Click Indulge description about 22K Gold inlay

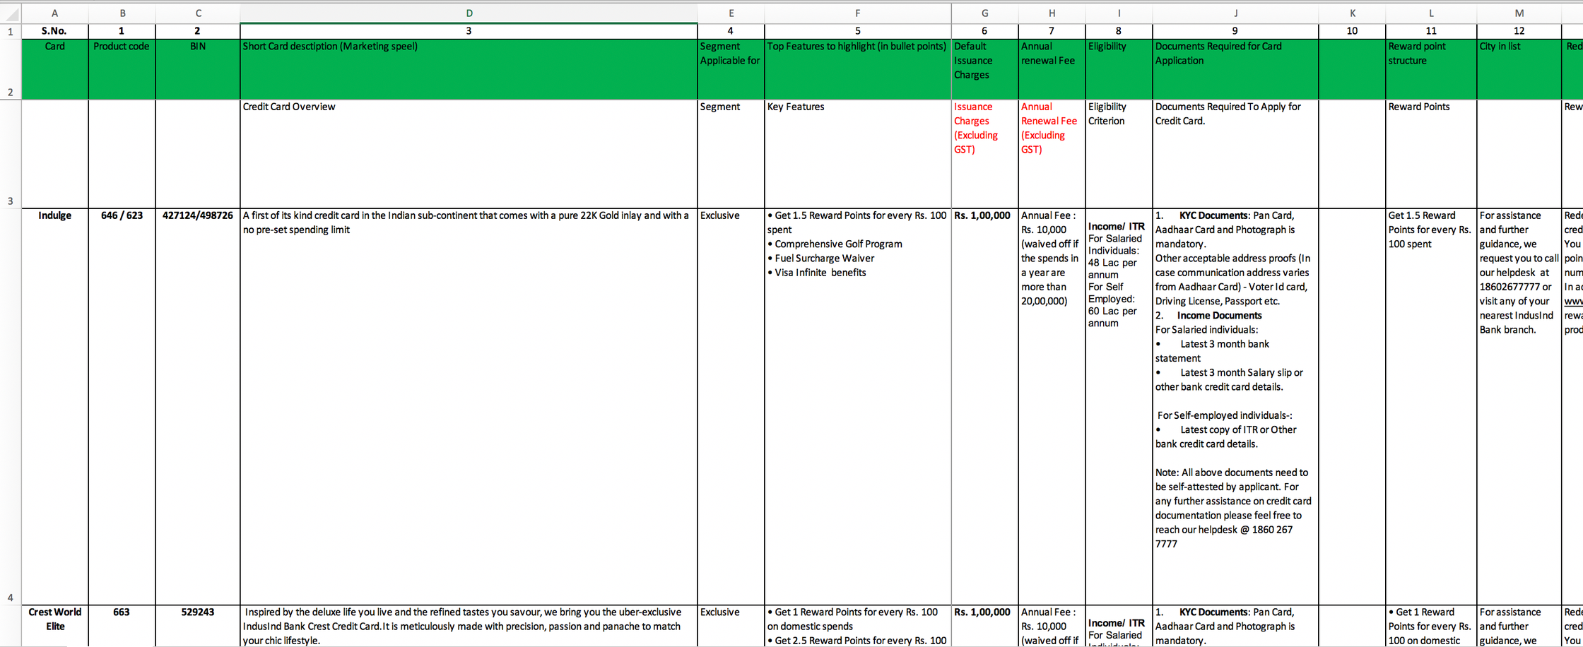coord(469,407)
